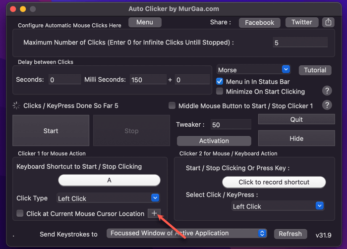Click the extra delay field after plus sign
This screenshot has width=347, height=249.
pos(192,79)
